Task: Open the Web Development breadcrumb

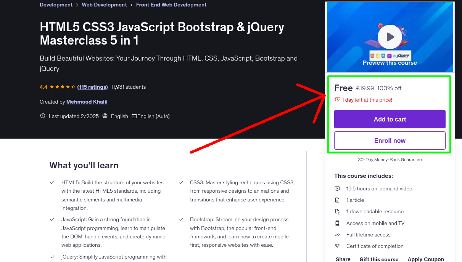Action: (105, 5)
